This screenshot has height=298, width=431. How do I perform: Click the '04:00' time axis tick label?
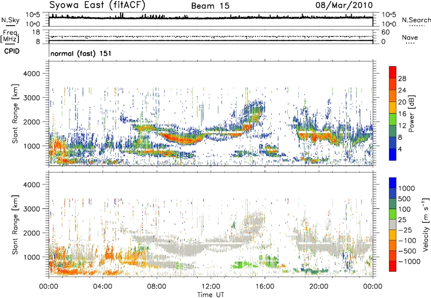[103, 287]
